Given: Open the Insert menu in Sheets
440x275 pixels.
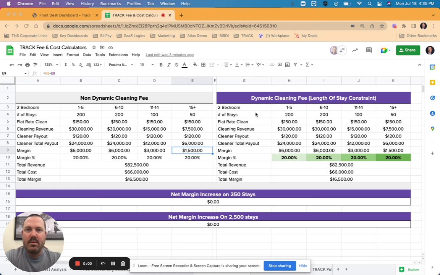Looking at the screenshot, I should pyautogui.click(x=58, y=55).
